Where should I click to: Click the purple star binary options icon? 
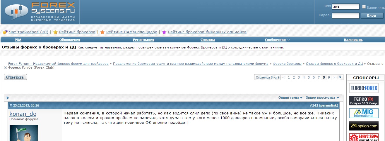pos(164,32)
